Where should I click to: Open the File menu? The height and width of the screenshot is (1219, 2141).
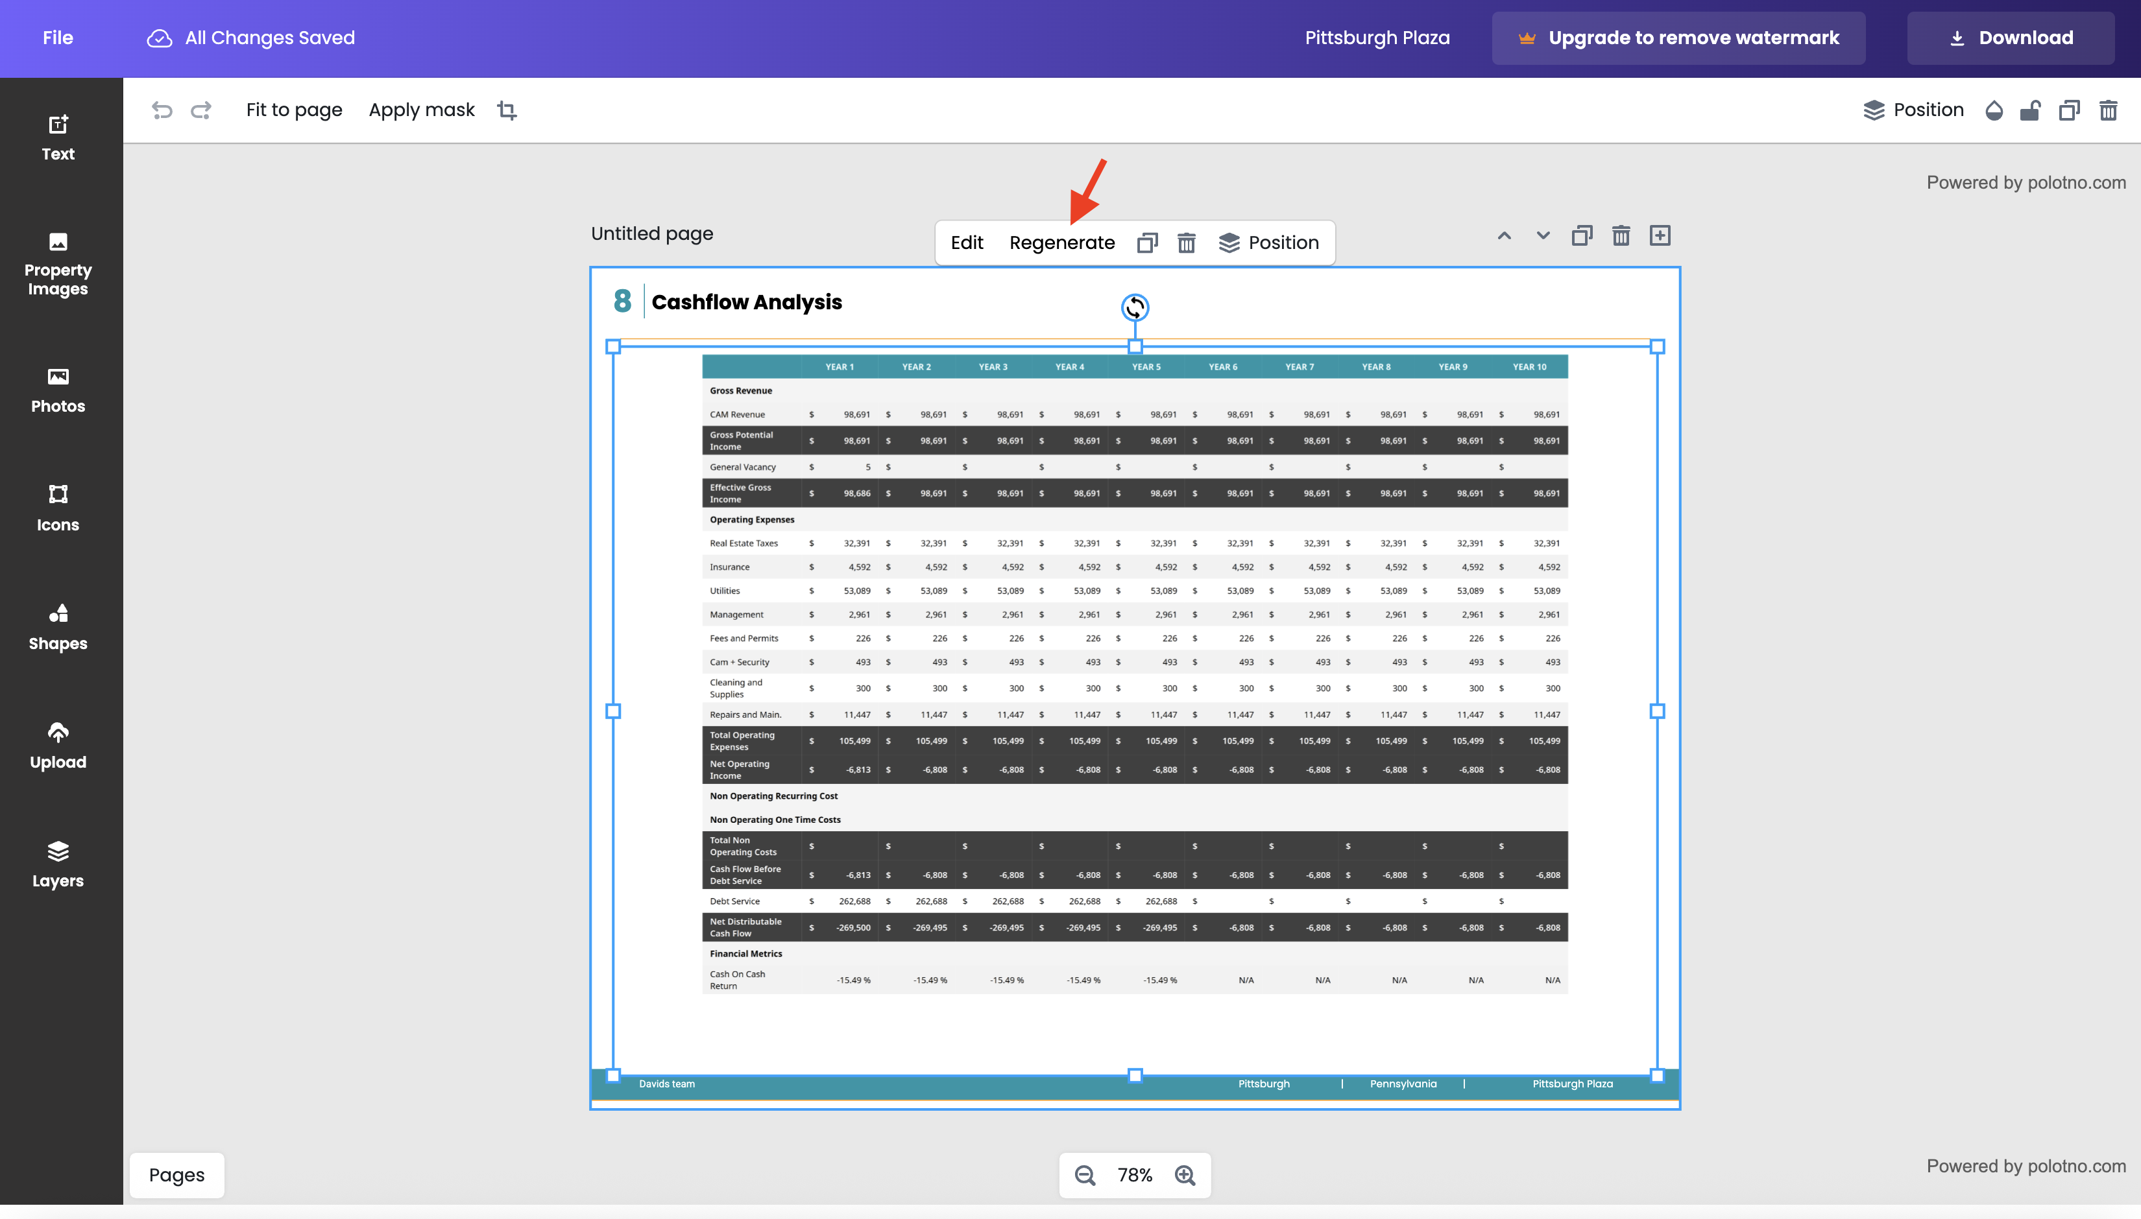click(x=58, y=38)
